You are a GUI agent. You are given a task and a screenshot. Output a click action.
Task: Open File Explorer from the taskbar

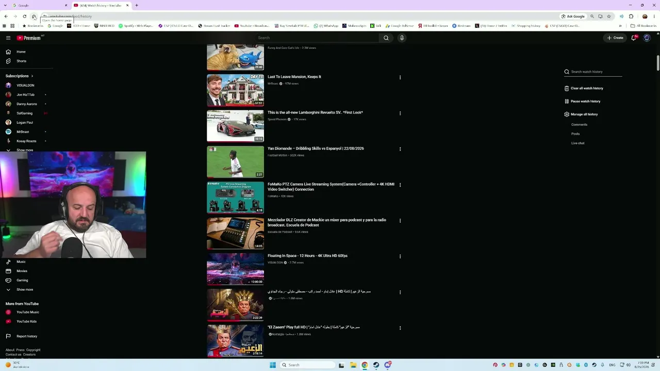(x=353, y=365)
